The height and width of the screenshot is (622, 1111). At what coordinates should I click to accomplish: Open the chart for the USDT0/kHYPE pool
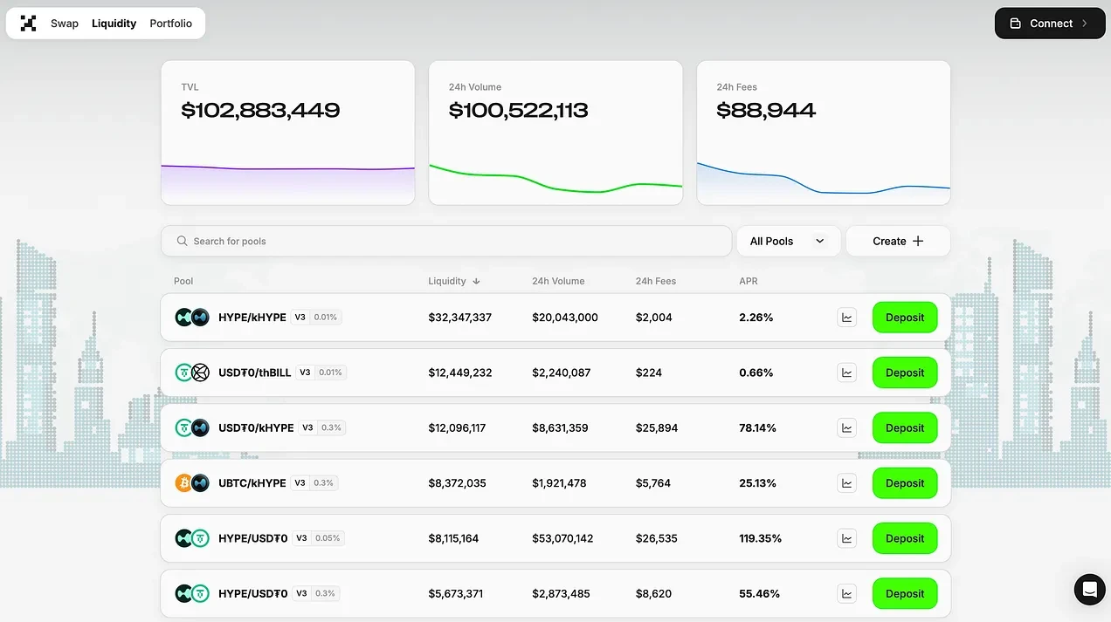tap(845, 427)
